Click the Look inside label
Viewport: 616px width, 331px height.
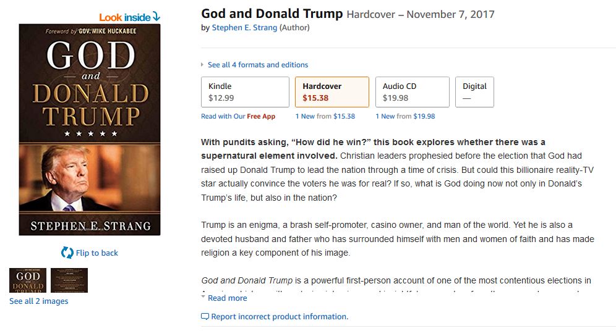click(x=124, y=17)
